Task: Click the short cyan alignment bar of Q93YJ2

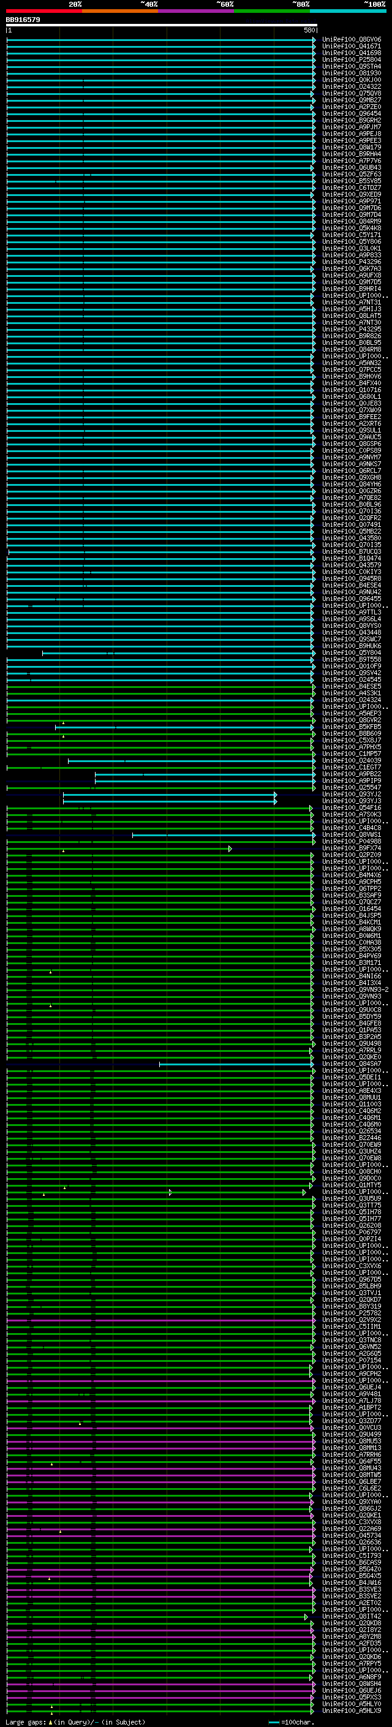Action: 170,795
